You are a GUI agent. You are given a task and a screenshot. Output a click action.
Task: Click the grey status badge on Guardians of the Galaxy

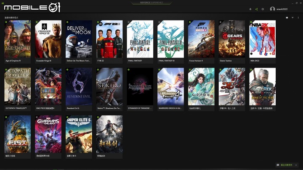click(x=37, y=117)
